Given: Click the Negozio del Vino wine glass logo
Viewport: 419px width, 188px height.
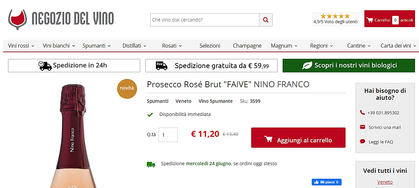Looking at the screenshot, I should tap(18, 19).
